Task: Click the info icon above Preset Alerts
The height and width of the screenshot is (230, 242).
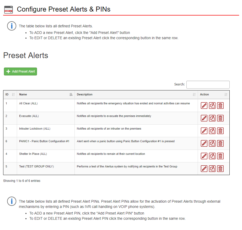Action: [x=12, y=26]
